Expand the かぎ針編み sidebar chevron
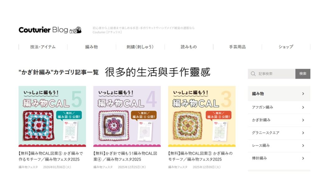 pyautogui.click(x=303, y=120)
